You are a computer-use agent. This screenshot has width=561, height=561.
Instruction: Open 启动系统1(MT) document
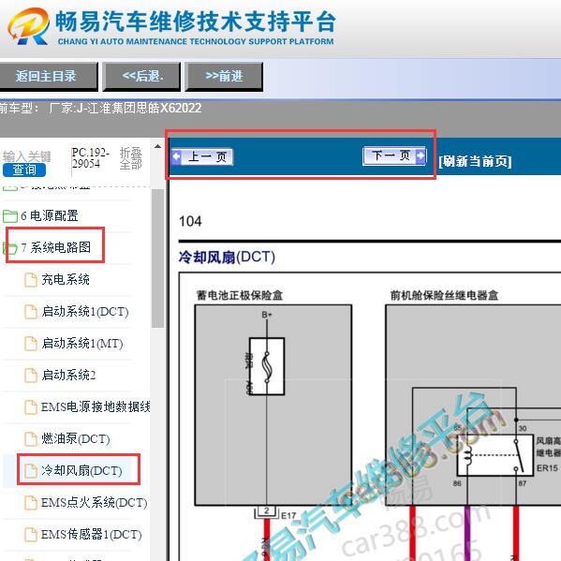click(81, 343)
